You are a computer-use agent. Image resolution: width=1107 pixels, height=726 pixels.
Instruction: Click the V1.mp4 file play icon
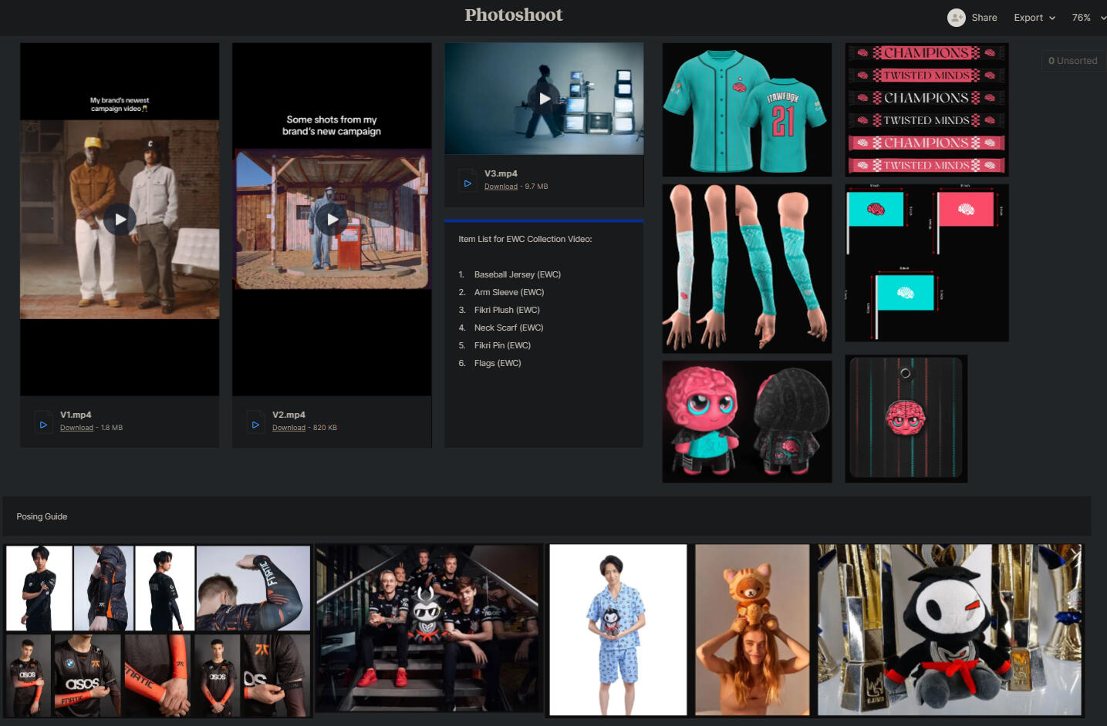43,425
